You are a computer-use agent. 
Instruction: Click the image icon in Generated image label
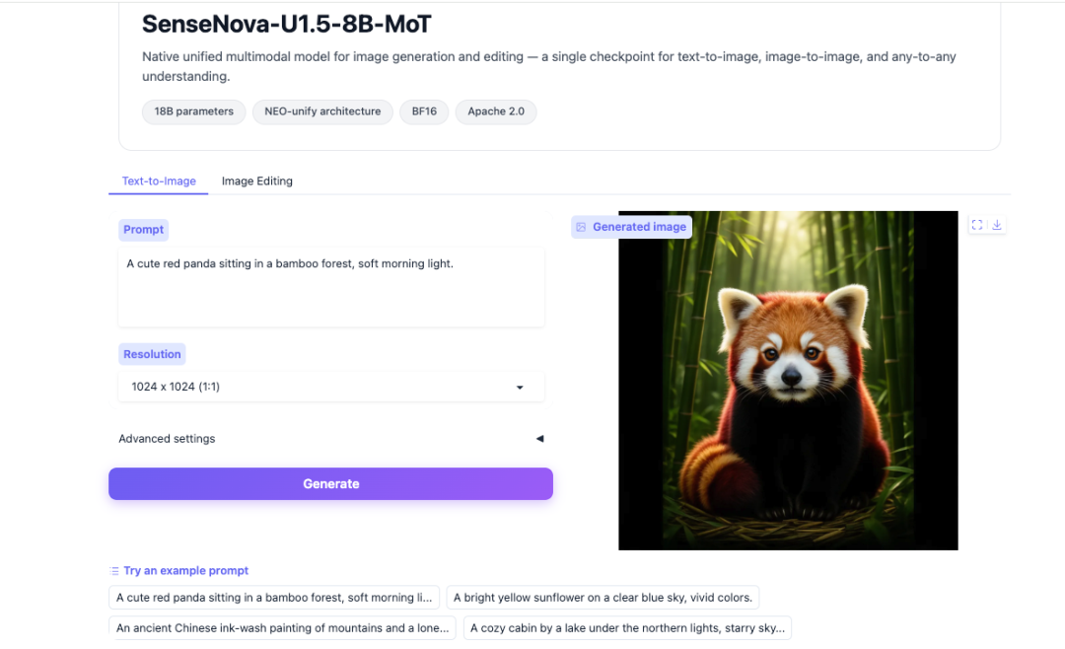[x=582, y=227]
